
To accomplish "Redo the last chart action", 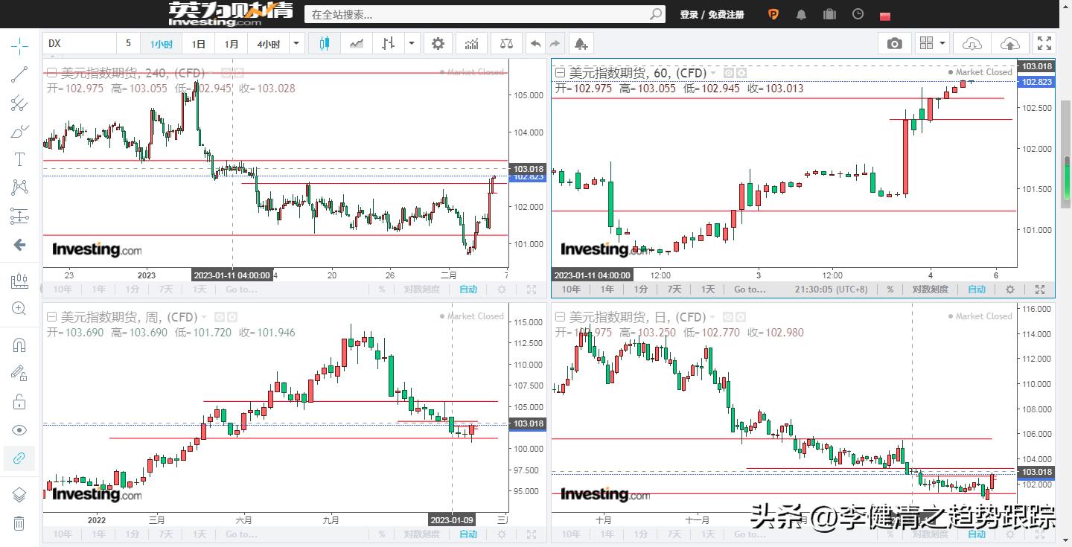I will tap(555, 44).
